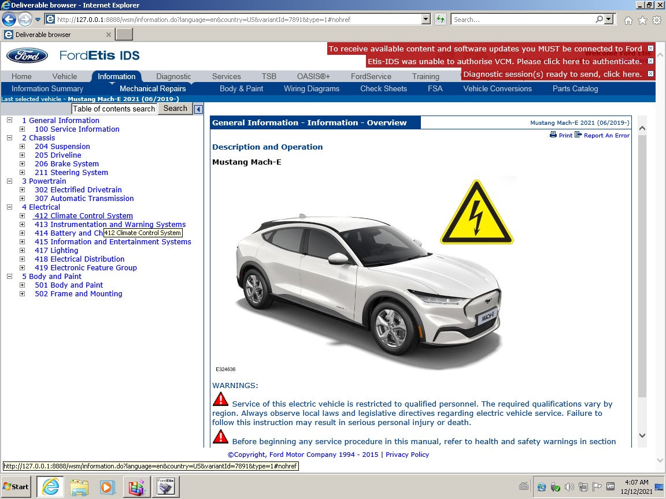
Task: Collapse the table of contents panel arrow
Action: 198,109
